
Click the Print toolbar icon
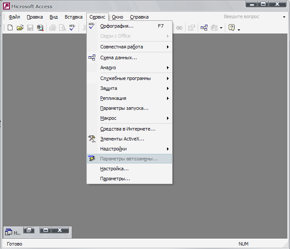click(53, 28)
